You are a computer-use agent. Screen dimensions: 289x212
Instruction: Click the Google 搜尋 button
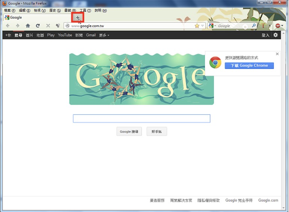[x=129, y=131]
